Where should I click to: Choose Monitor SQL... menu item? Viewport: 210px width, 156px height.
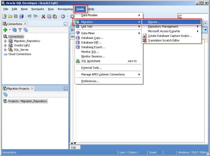109,52
